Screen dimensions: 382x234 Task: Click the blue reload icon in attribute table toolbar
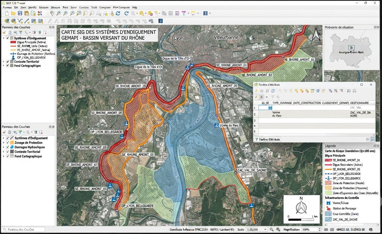(x=273, y=91)
